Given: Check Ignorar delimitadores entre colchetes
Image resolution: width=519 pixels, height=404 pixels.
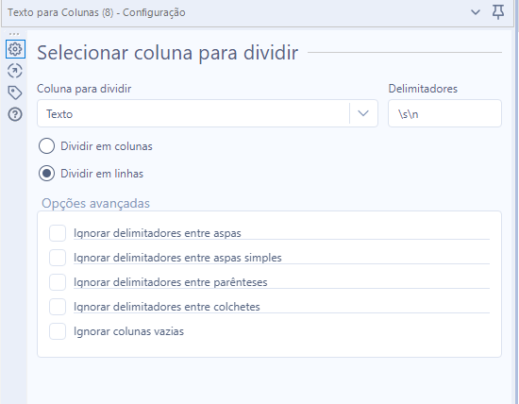Looking at the screenshot, I should pos(58,307).
